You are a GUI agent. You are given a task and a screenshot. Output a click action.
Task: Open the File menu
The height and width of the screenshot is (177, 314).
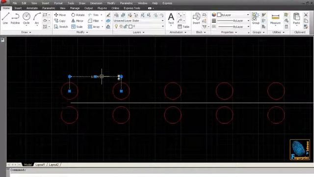(15, 3)
